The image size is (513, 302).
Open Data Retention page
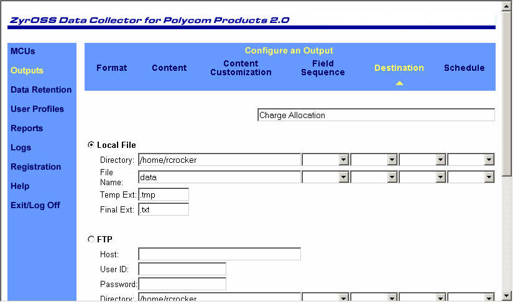(x=41, y=89)
